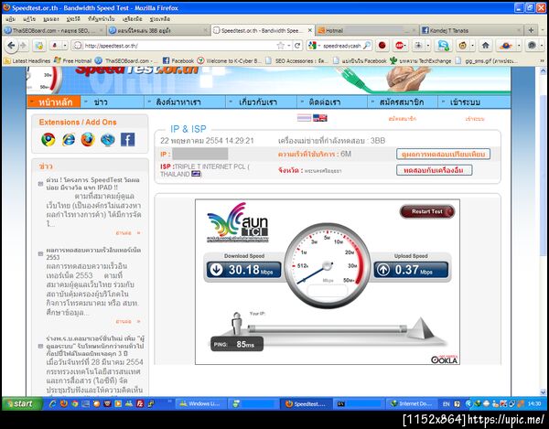Click the Ookla logo

point(444,359)
